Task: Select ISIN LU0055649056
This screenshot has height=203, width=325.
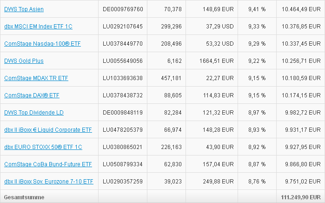Action: click(123, 61)
